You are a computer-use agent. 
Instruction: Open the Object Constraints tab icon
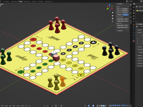click(x=134, y=36)
